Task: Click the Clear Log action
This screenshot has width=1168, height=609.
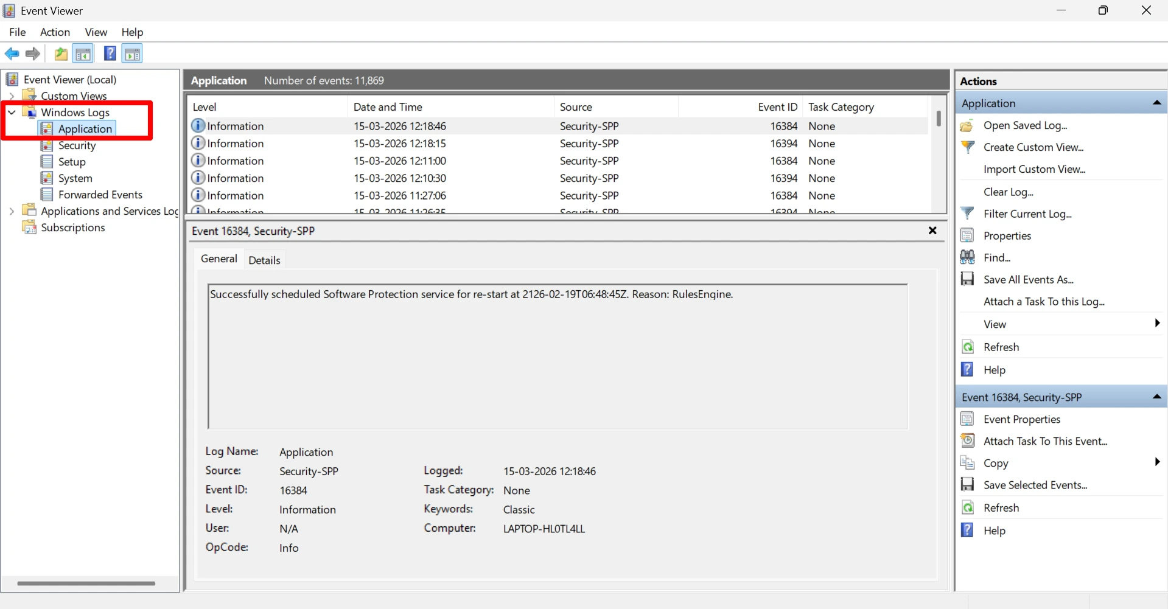Action: [x=1009, y=192]
